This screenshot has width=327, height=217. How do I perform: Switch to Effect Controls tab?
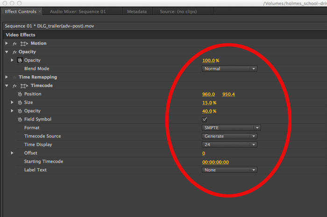21,12
